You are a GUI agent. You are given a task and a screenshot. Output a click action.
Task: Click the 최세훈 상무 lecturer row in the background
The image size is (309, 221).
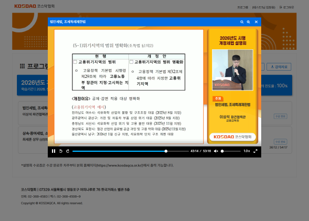coord(35,139)
